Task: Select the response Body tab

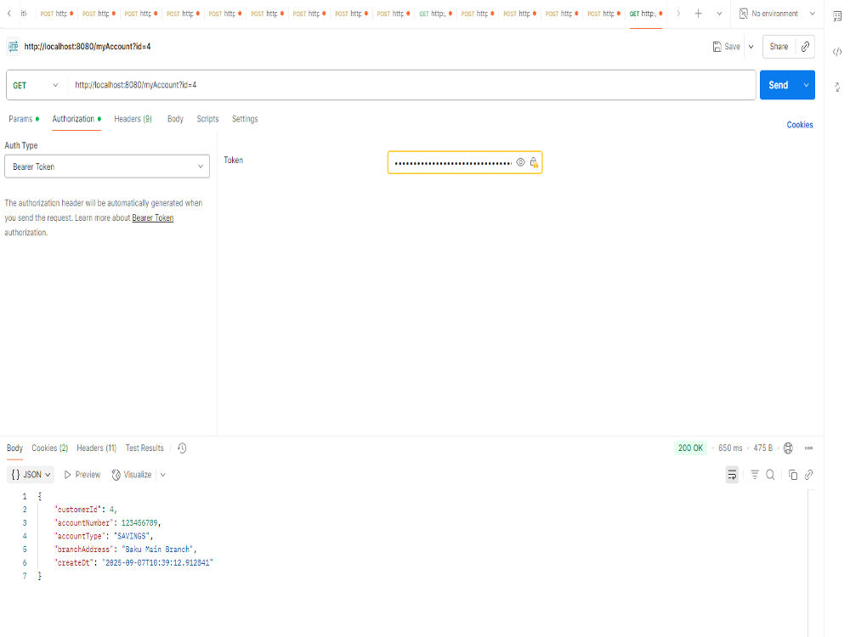Action: [x=14, y=448]
